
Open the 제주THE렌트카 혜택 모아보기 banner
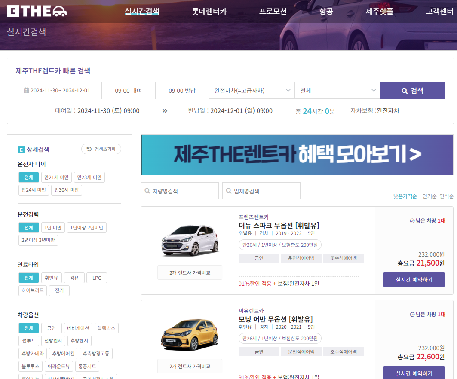tap(297, 155)
